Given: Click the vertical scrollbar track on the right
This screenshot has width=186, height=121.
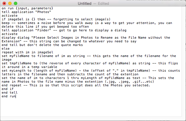Looking at the screenshot, I should click(x=184, y=61).
